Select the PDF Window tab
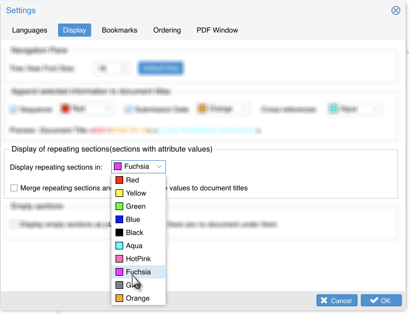The height and width of the screenshot is (314, 409). click(217, 30)
